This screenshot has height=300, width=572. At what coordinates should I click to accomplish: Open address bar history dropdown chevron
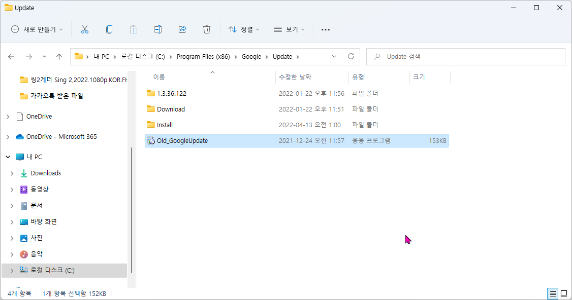click(334, 56)
